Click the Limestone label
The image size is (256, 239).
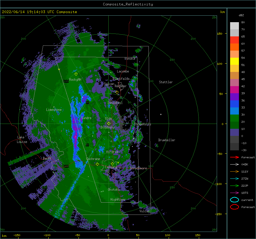coord(54,110)
